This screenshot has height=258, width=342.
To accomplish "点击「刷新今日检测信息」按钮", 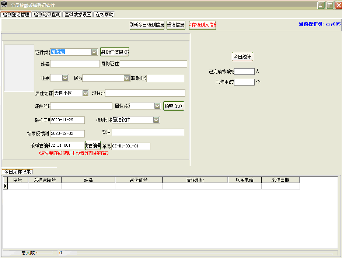I will pos(147,25).
